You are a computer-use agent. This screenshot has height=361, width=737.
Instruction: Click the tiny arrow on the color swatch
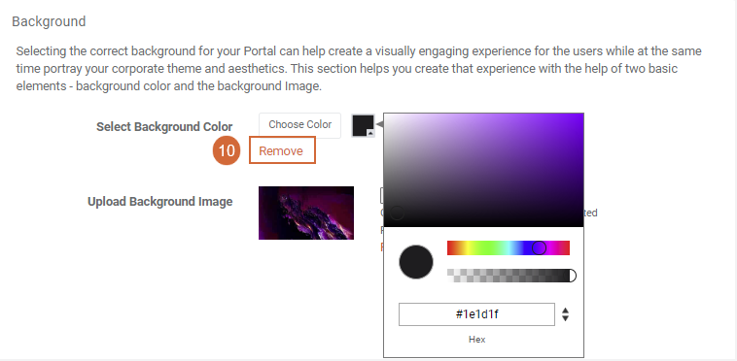coord(370,134)
